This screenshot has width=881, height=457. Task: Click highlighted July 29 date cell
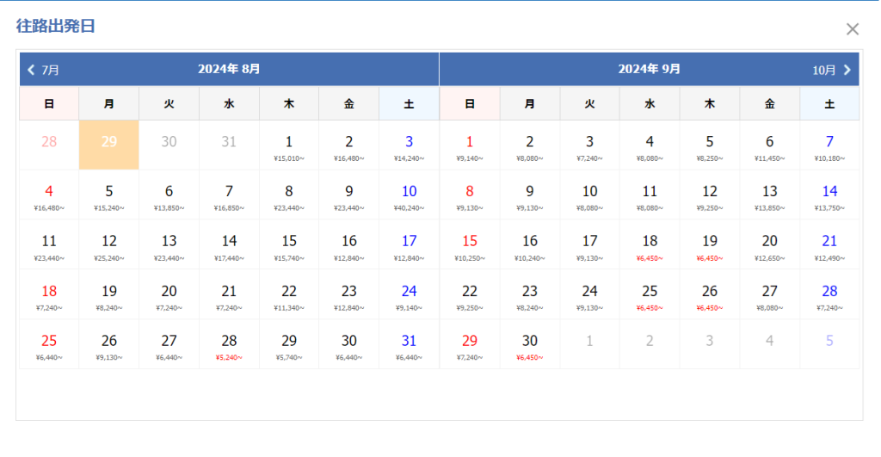(109, 145)
